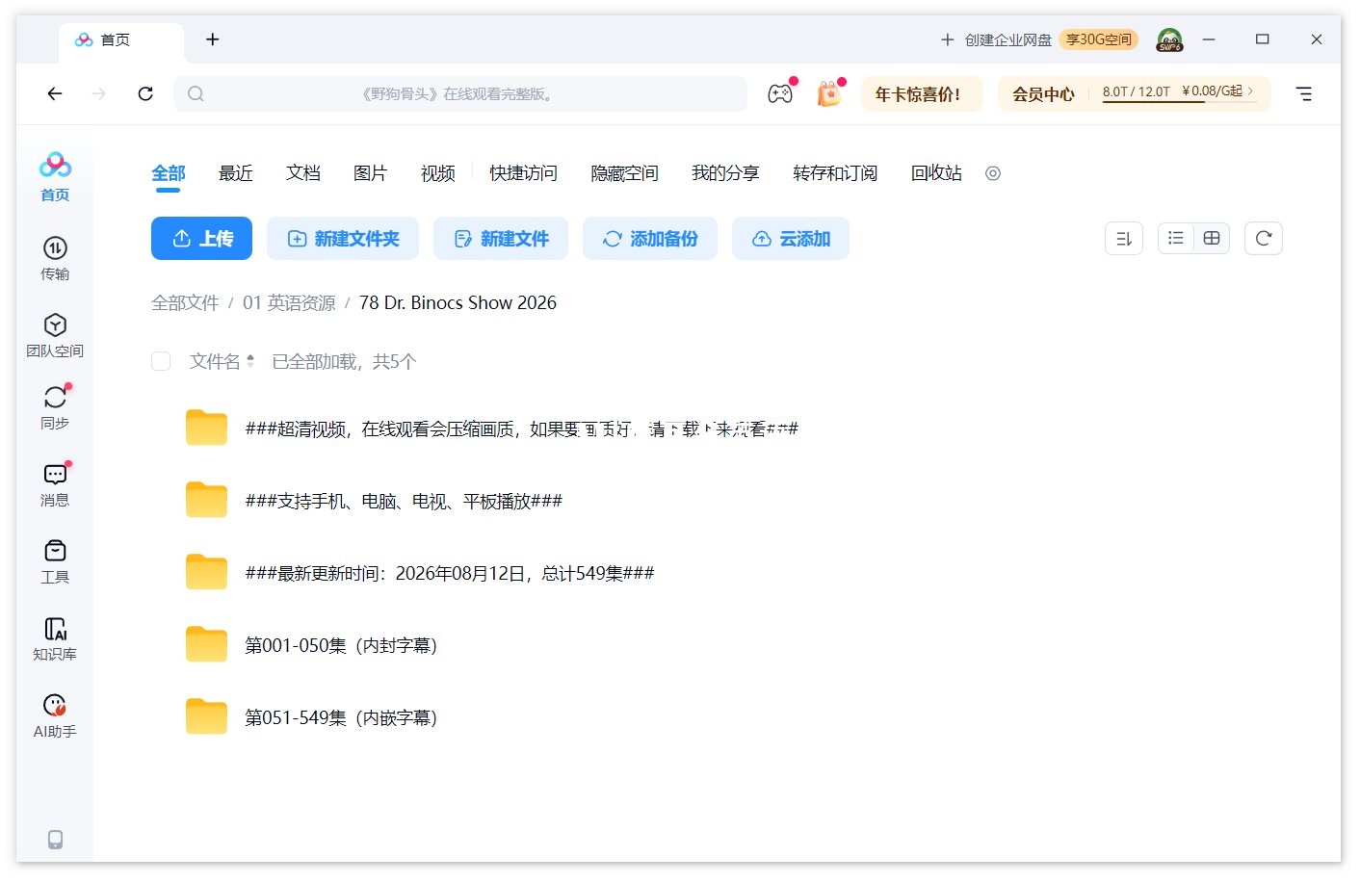The width and height of the screenshot is (1360, 883).
Task: Go to 全部文件 in breadcrumb
Action: point(185,302)
